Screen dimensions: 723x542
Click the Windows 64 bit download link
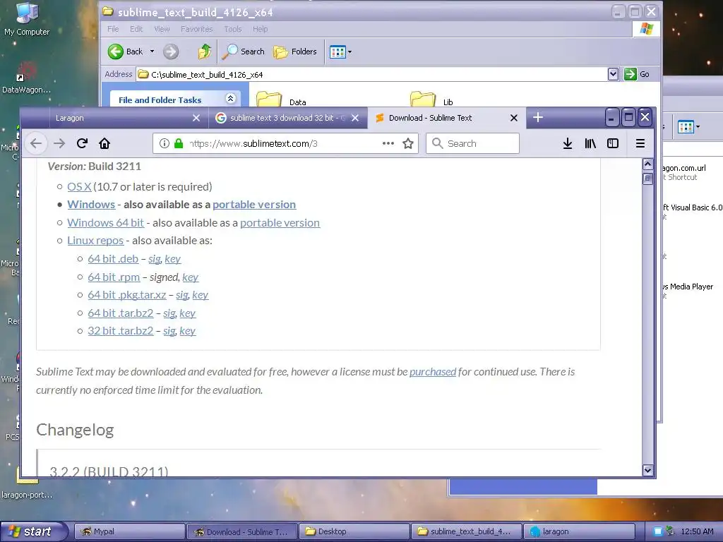tap(106, 222)
